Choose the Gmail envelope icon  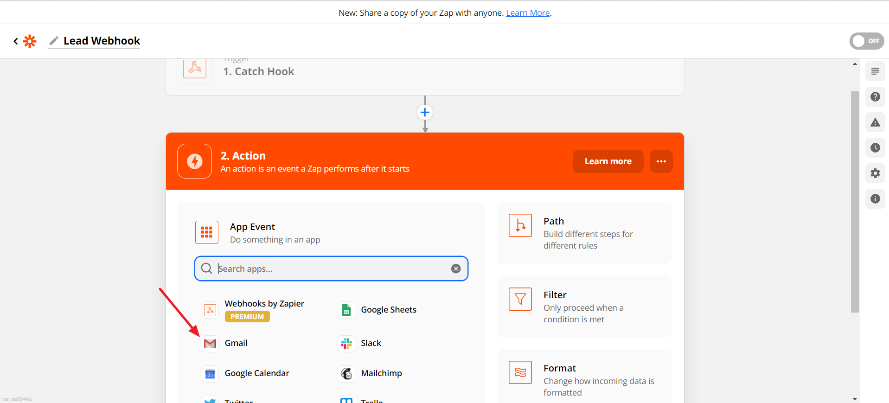pos(210,344)
